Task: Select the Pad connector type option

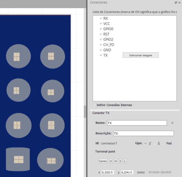Action: (x=163, y=143)
